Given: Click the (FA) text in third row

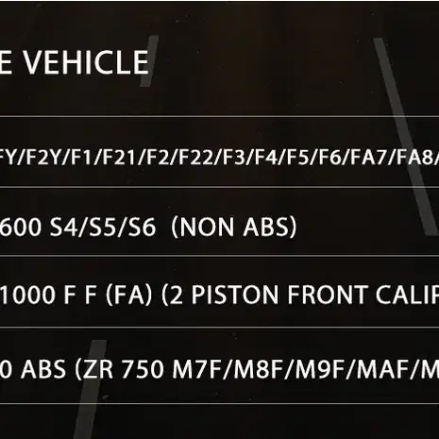Looking at the screenshot, I should tap(129, 295).
